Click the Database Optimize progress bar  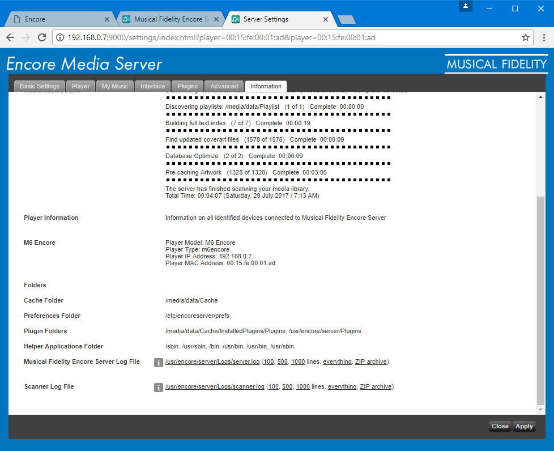pyautogui.click(x=278, y=163)
